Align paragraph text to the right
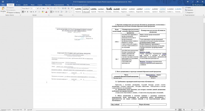205x111 pixels. click(x=56, y=12)
